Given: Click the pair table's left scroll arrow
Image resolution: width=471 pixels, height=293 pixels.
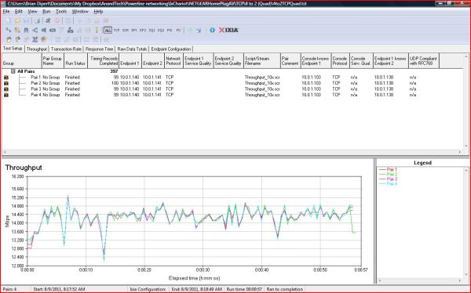Looking at the screenshot, I should 4,152.
